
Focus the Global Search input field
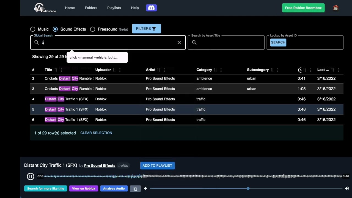click(108, 42)
